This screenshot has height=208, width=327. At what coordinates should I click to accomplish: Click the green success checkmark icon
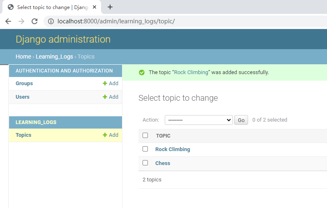142,72
